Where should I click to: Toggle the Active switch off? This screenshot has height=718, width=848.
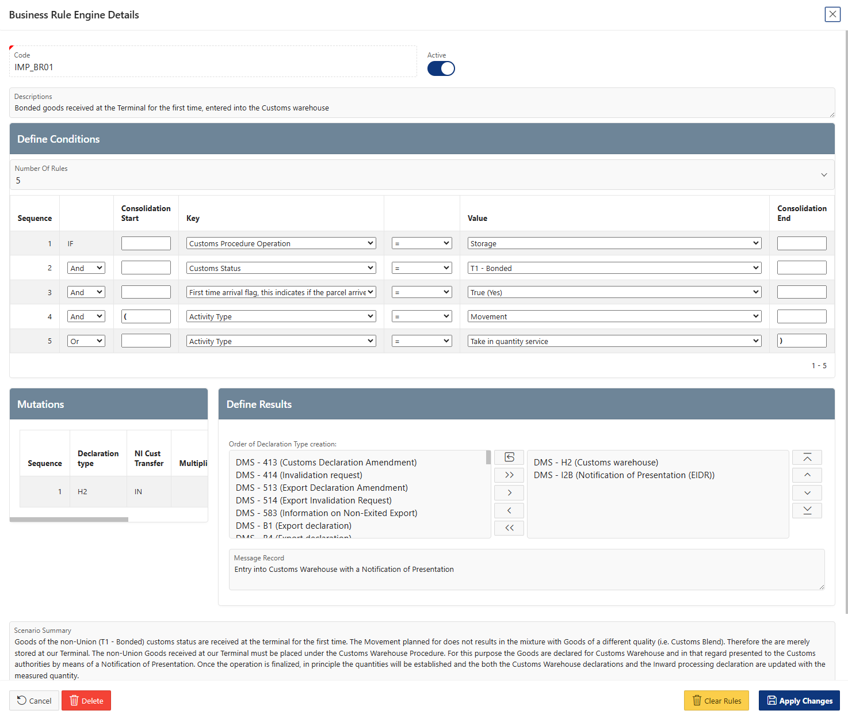tap(441, 68)
